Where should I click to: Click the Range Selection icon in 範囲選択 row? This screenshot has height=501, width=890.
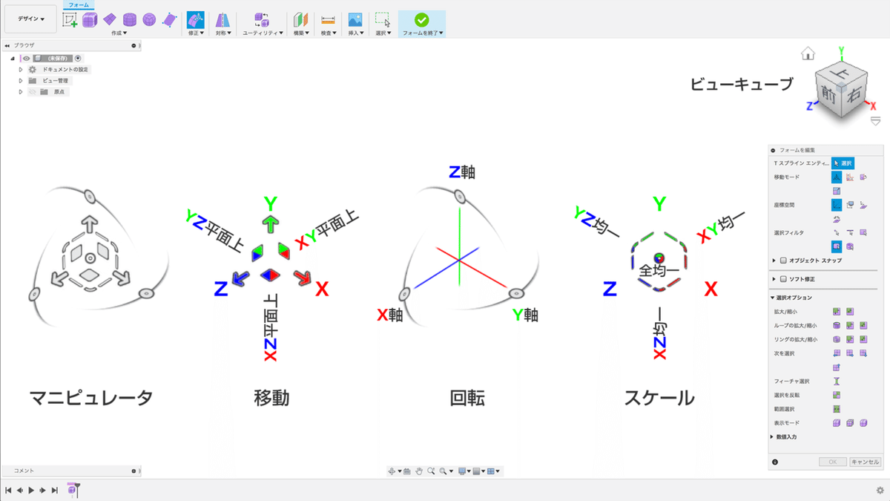point(837,409)
